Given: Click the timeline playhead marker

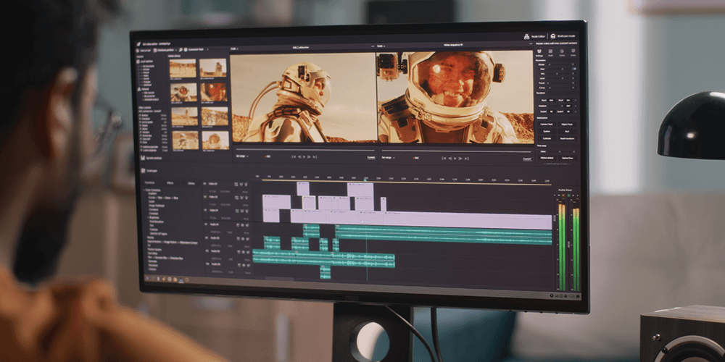Looking at the screenshot, I should [365, 180].
